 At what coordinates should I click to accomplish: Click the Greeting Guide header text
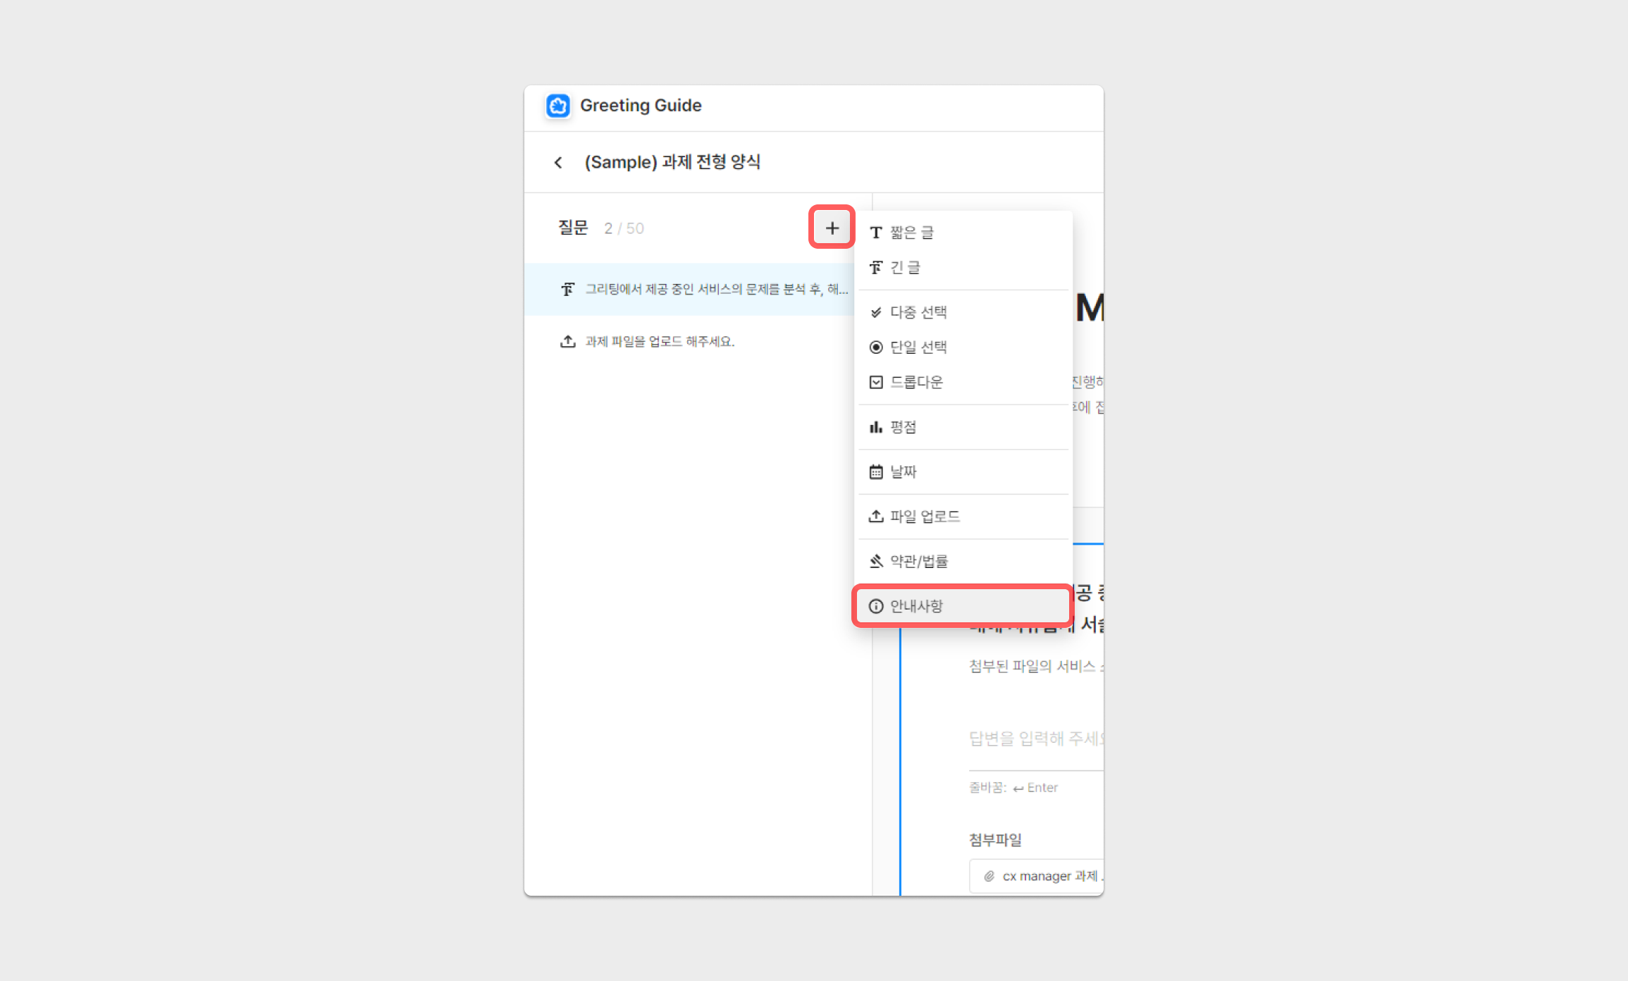(640, 106)
